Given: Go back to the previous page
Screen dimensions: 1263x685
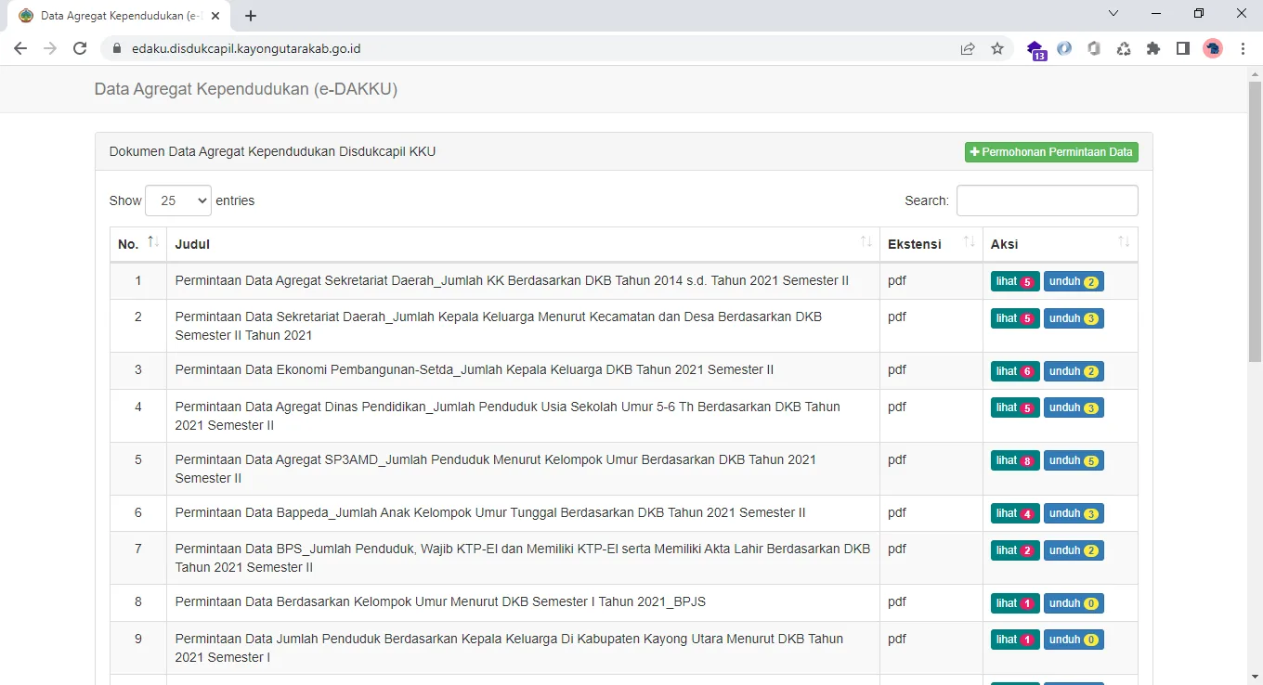Looking at the screenshot, I should [x=20, y=48].
